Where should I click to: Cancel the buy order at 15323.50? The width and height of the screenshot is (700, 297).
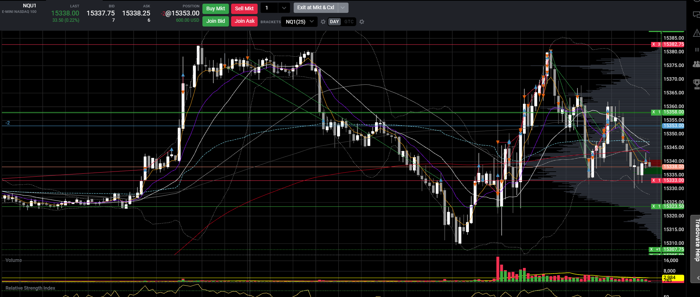[x=654, y=206]
